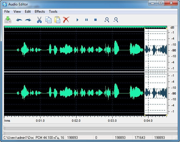180x142 pixels.
Task: Click the 0:04.0 mark on time ruler
Action: [x=148, y=121]
